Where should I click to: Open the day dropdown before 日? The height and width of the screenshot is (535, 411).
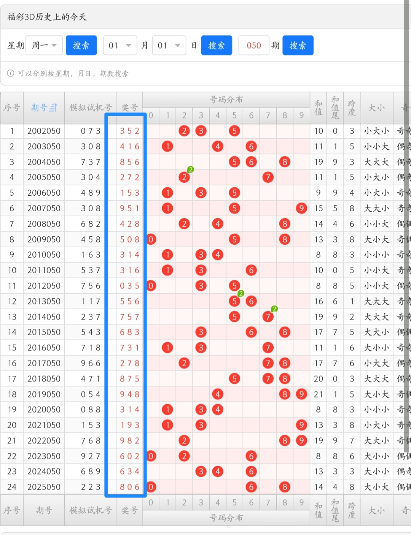point(169,45)
